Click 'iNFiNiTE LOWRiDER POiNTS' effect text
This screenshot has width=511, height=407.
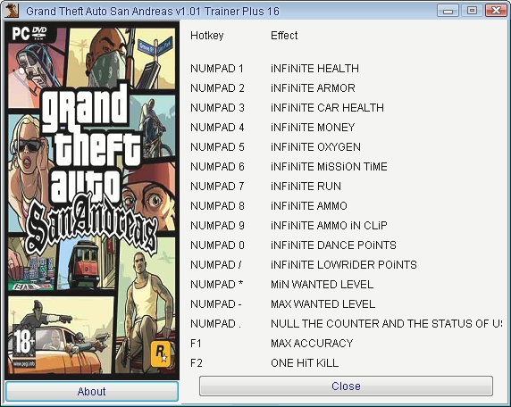[344, 265]
